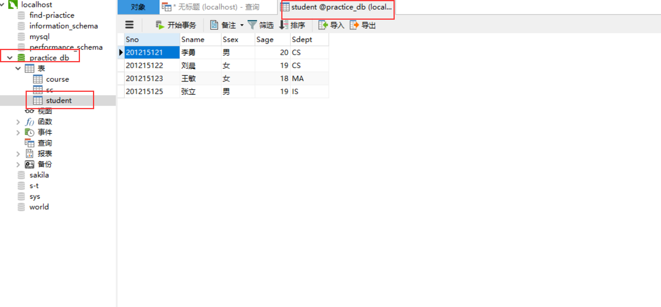
Task: Select the information_schema database icon
Action: click(21, 26)
